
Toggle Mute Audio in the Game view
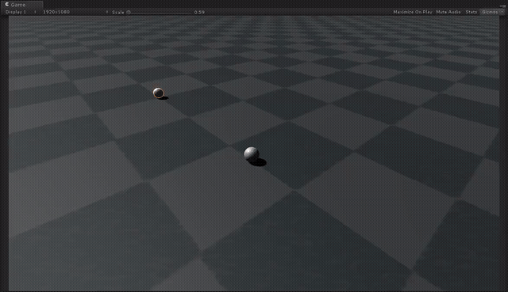448,12
